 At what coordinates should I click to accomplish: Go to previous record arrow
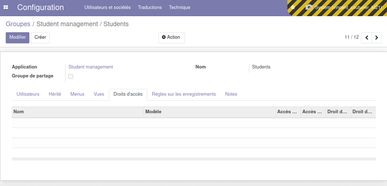[367, 38]
